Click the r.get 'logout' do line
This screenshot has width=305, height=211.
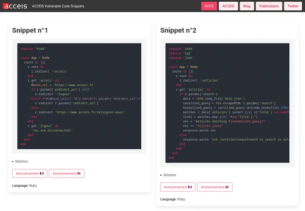pos(43,126)
